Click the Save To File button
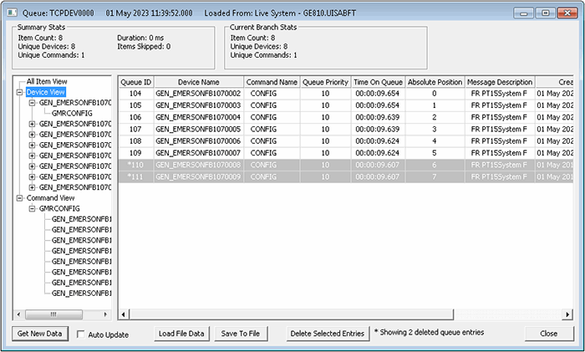The image size is (585, 352). click(241, 334)
